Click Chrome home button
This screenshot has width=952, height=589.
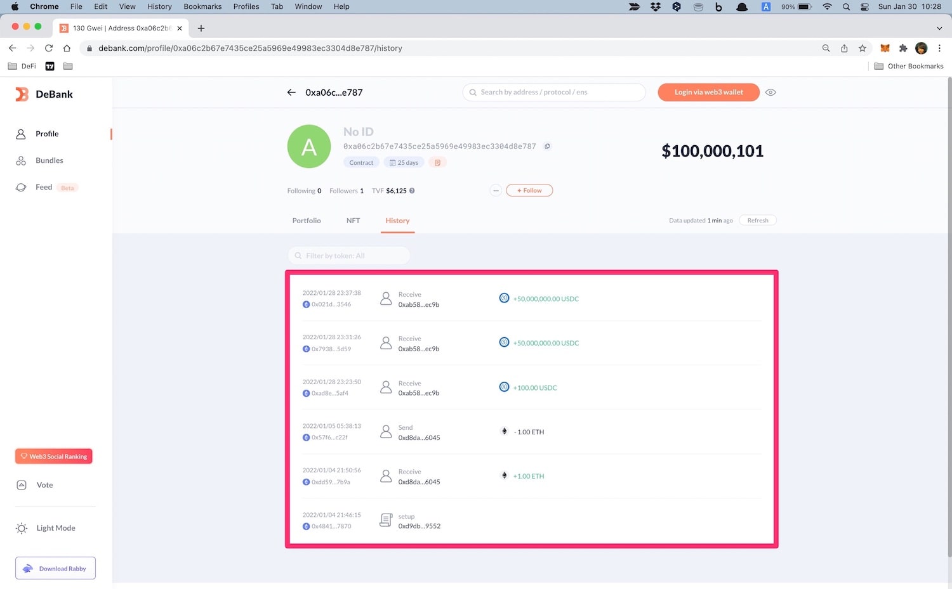(67, 48)
